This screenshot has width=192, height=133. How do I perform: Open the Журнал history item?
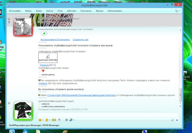pos(99,11)
